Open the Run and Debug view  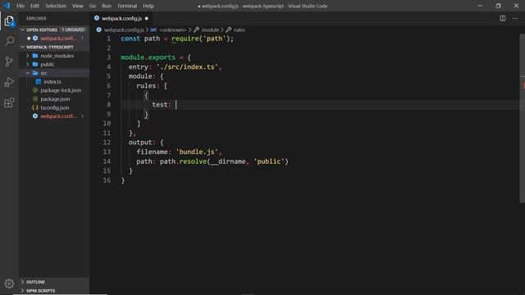(9, 82)
